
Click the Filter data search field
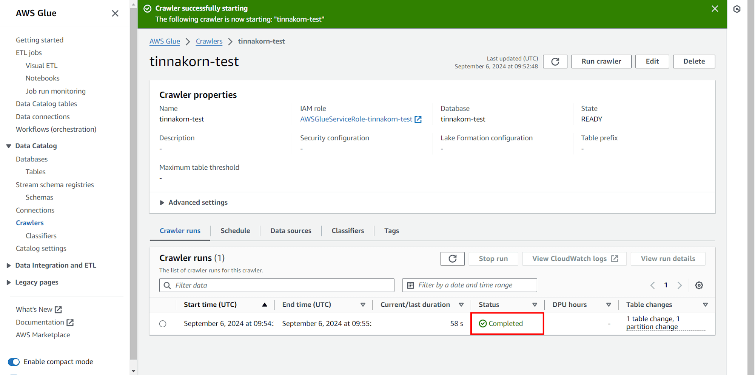(x=277, y=286)
